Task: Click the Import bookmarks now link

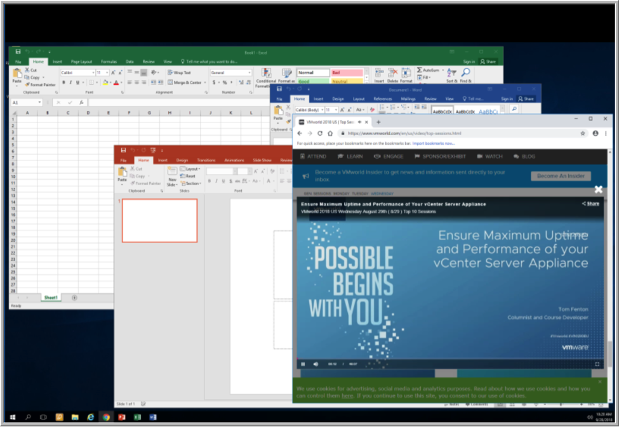Action: [x=434, y=143]
